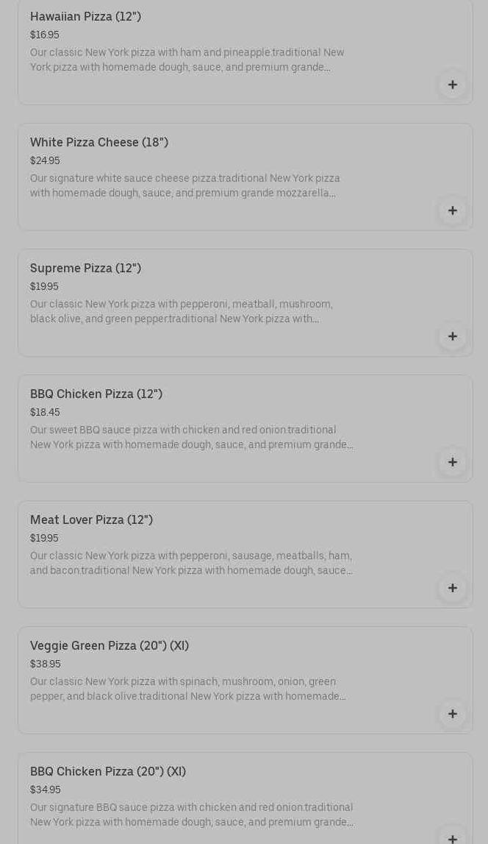Add Veggie Green Pizza (20") with plus icon
This screenshot has width=488, height=844.
point(452,714)
